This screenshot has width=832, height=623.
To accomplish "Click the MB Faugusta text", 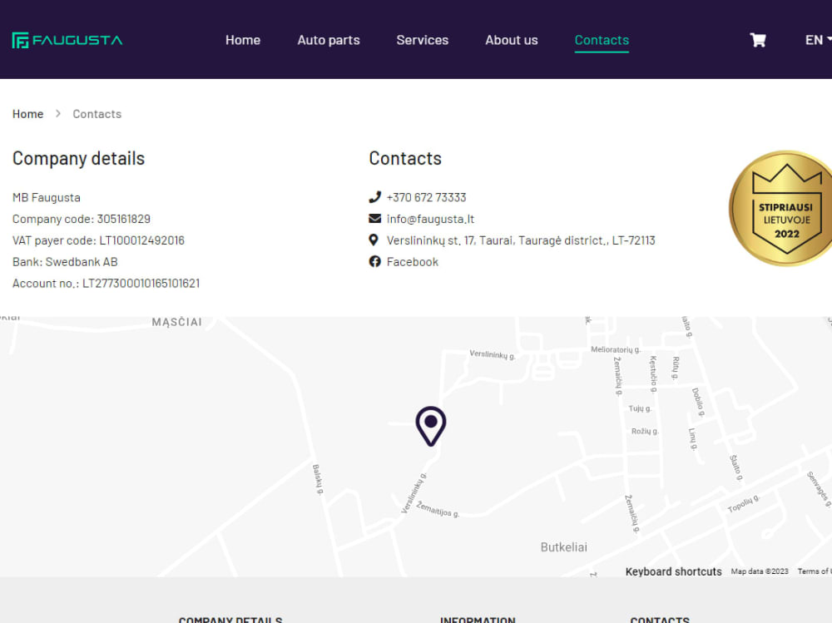I will [x=46, y=197].
